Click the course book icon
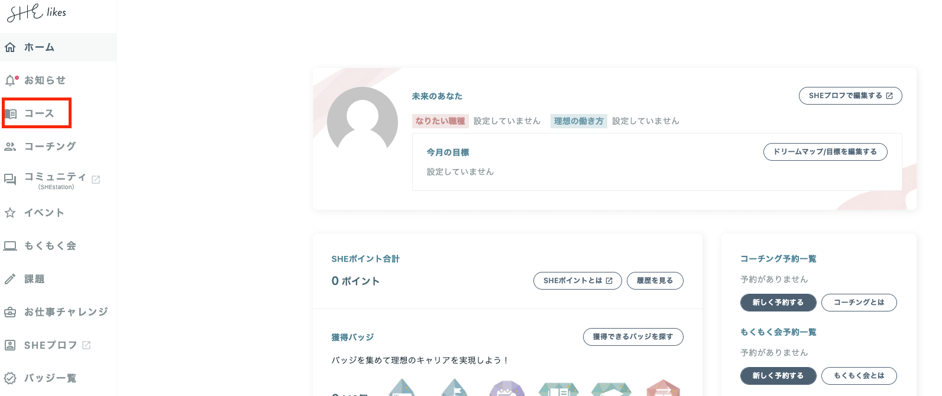942x396 pixels. point(11,113)
